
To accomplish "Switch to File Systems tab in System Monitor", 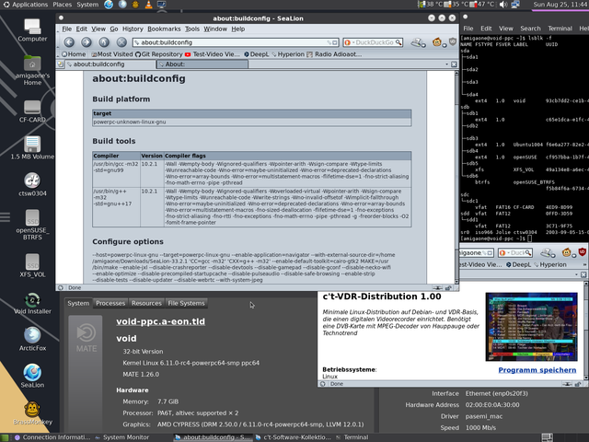I will (x=186, y=303).
